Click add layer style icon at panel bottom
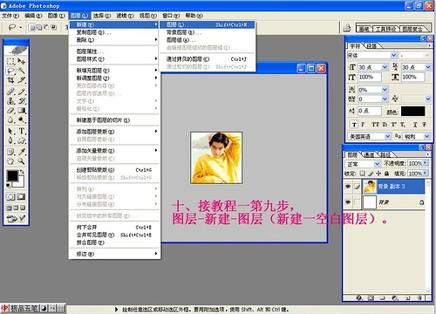Image resolution: width=436 pixels, height=314 pixels. (x=359, y=297)
